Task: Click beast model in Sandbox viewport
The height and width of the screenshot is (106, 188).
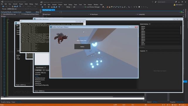Action: (x=61, y=38)
